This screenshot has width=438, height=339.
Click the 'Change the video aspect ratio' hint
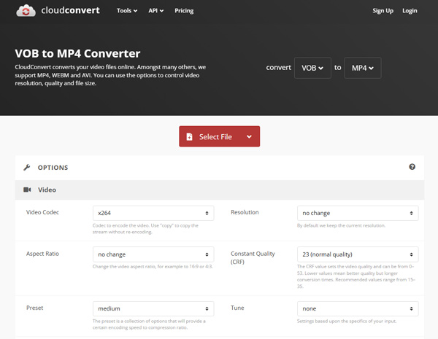(x=153, y=266)
